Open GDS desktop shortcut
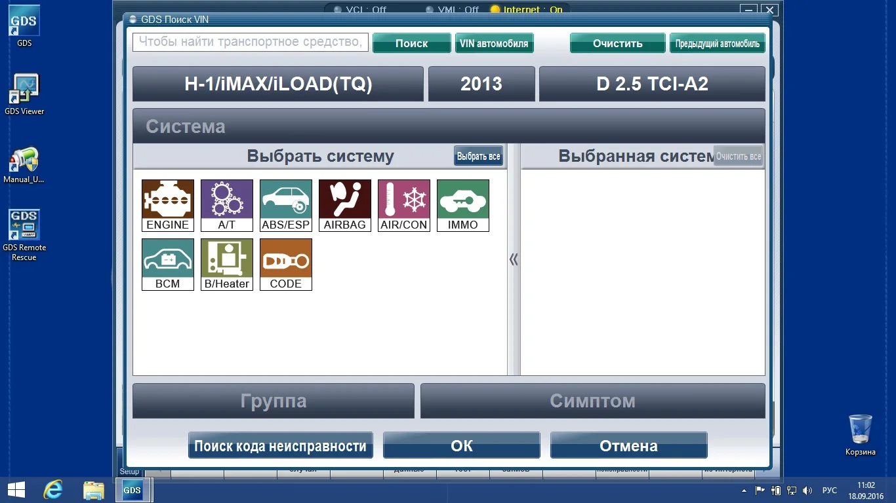 click(24, 26)
